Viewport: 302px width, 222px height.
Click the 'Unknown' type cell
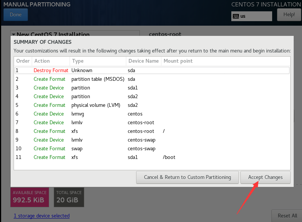tap(82, 70)
